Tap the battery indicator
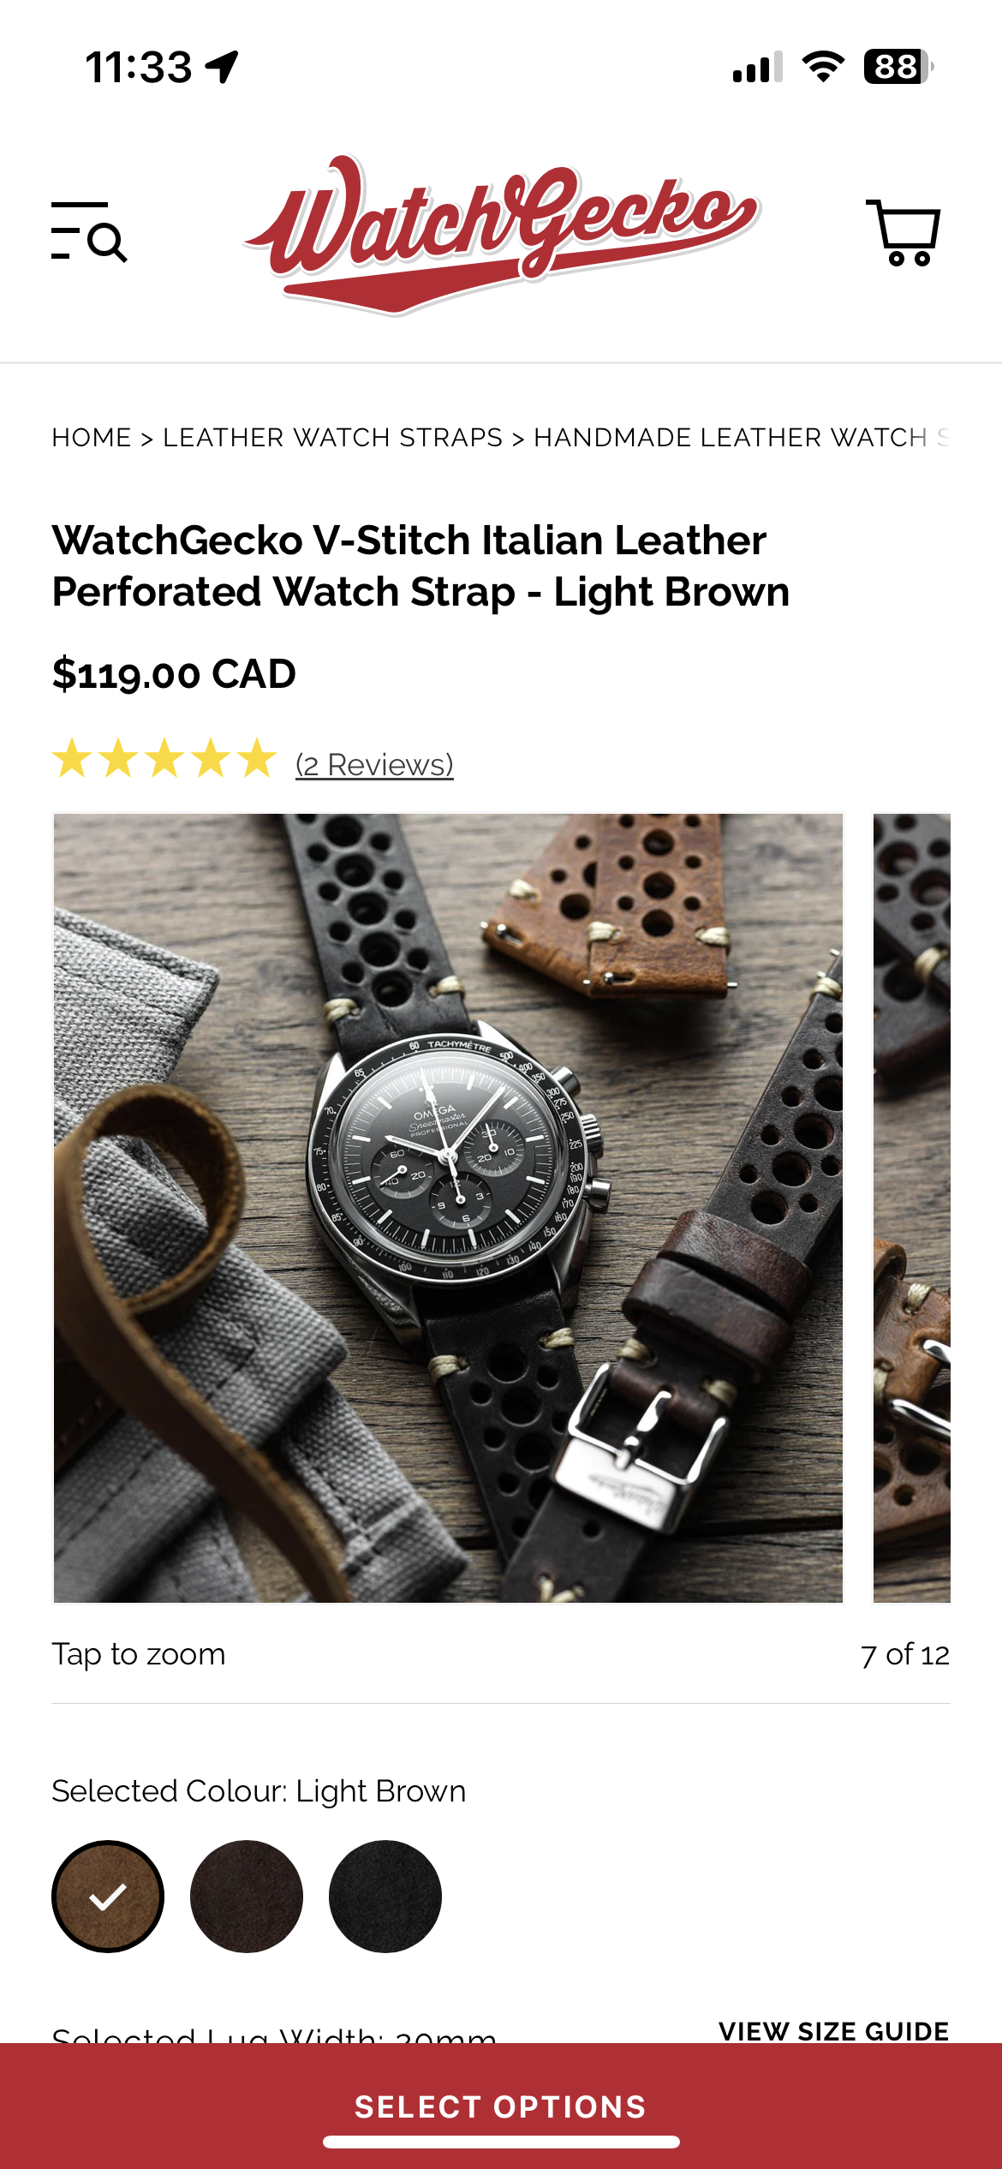 tap(898, 67)
